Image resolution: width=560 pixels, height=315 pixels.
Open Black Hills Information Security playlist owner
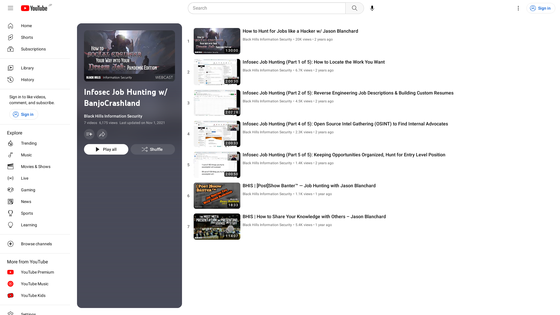tap(113, 116)
